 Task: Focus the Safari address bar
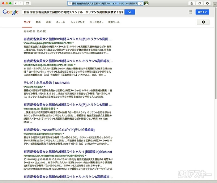[x=105, y=4]
